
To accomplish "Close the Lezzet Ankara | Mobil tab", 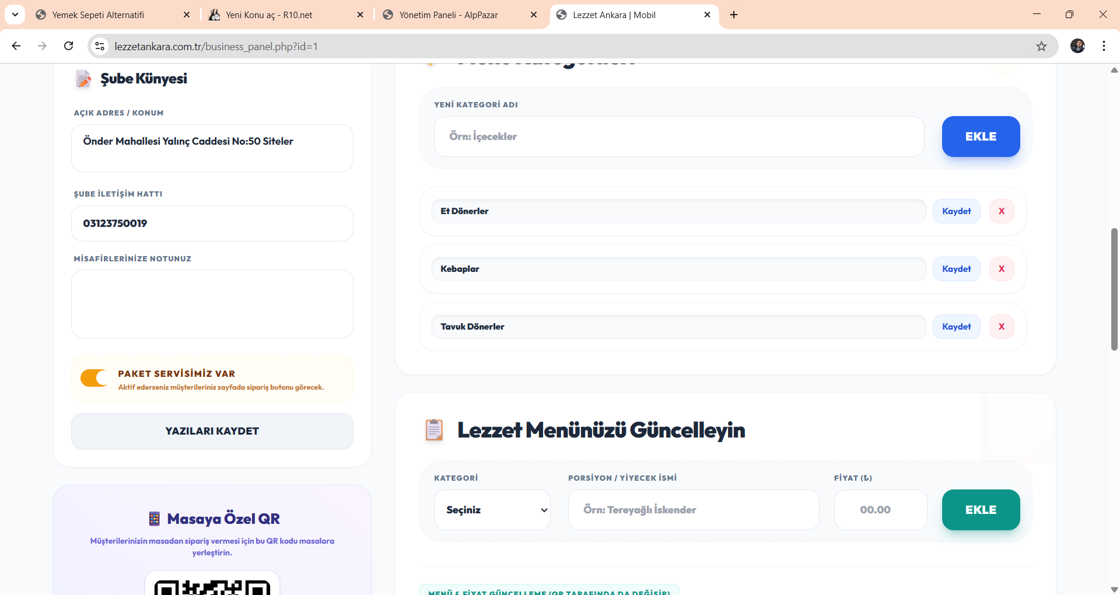I will (x=708, y=15).
